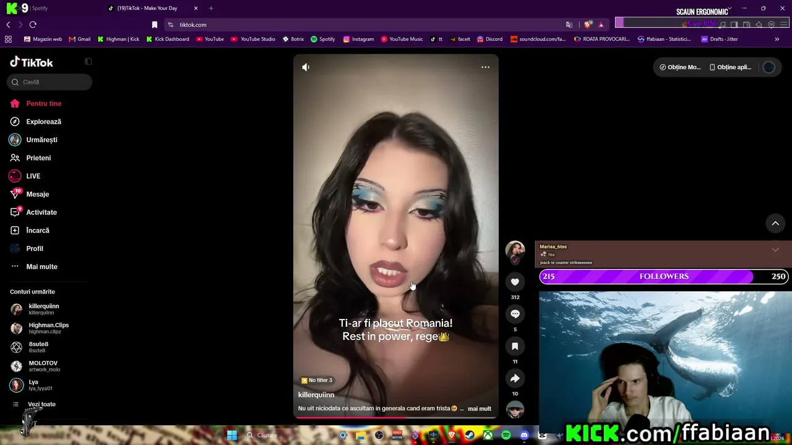Open the creator's profile avatar beside the video

(515, 250)
